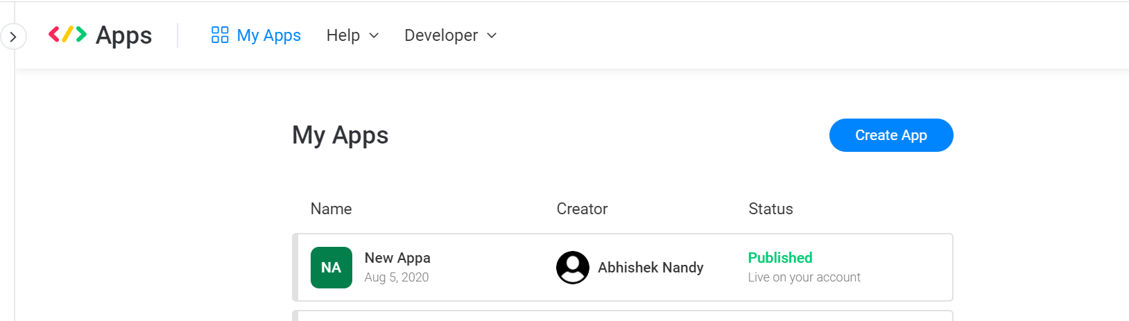Click the My Apps grid icon
The height and width of the screenshot is (321, 1129).
pyautogui.click(x=220, y=35)
